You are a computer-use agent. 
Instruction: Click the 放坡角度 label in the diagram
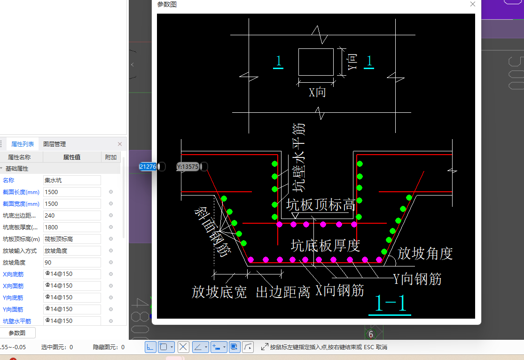(425, 253)
